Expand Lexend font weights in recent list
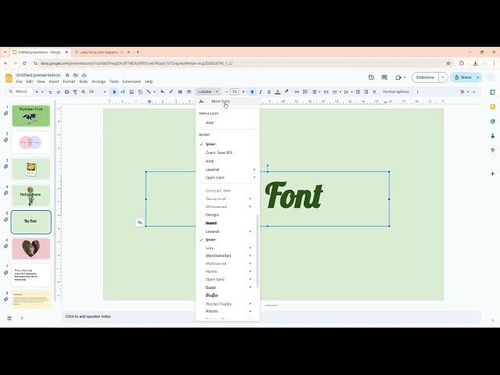This screenshot has width=500, height=375. tap(254, 170)
